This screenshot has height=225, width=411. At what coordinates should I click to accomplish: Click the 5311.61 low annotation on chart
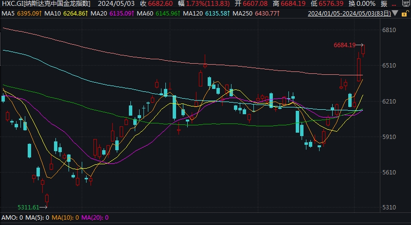click(28, 208)
